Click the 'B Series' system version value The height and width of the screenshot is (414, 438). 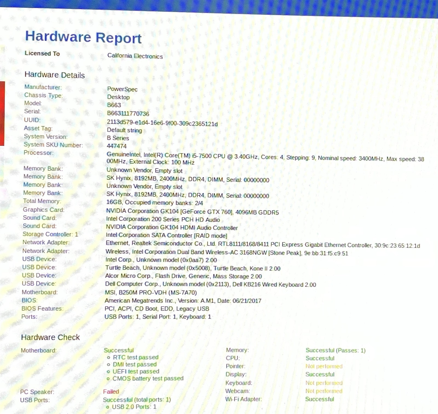(118, 138)
